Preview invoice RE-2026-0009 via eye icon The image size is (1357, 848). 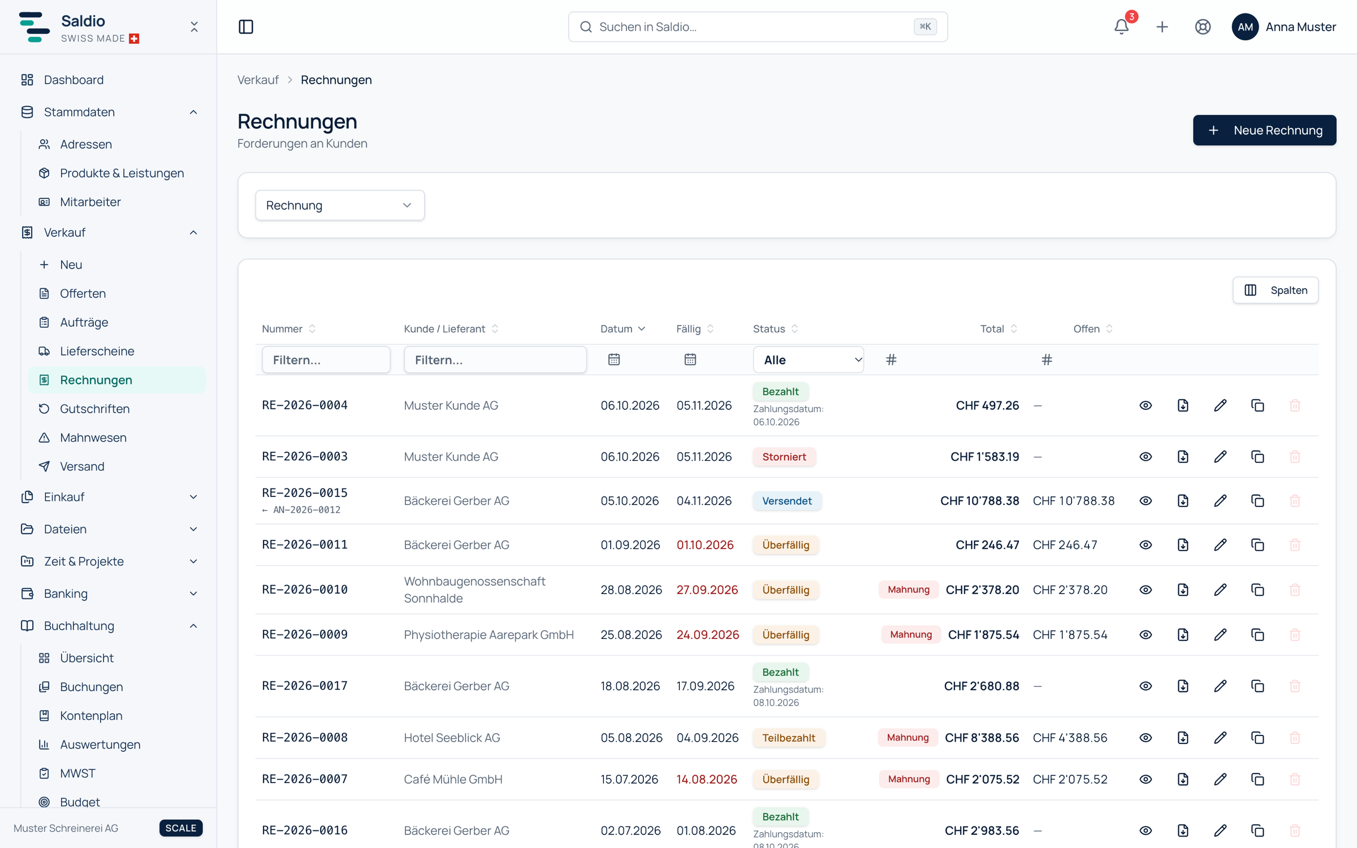pyautogui.click(x=1146, y=635)
